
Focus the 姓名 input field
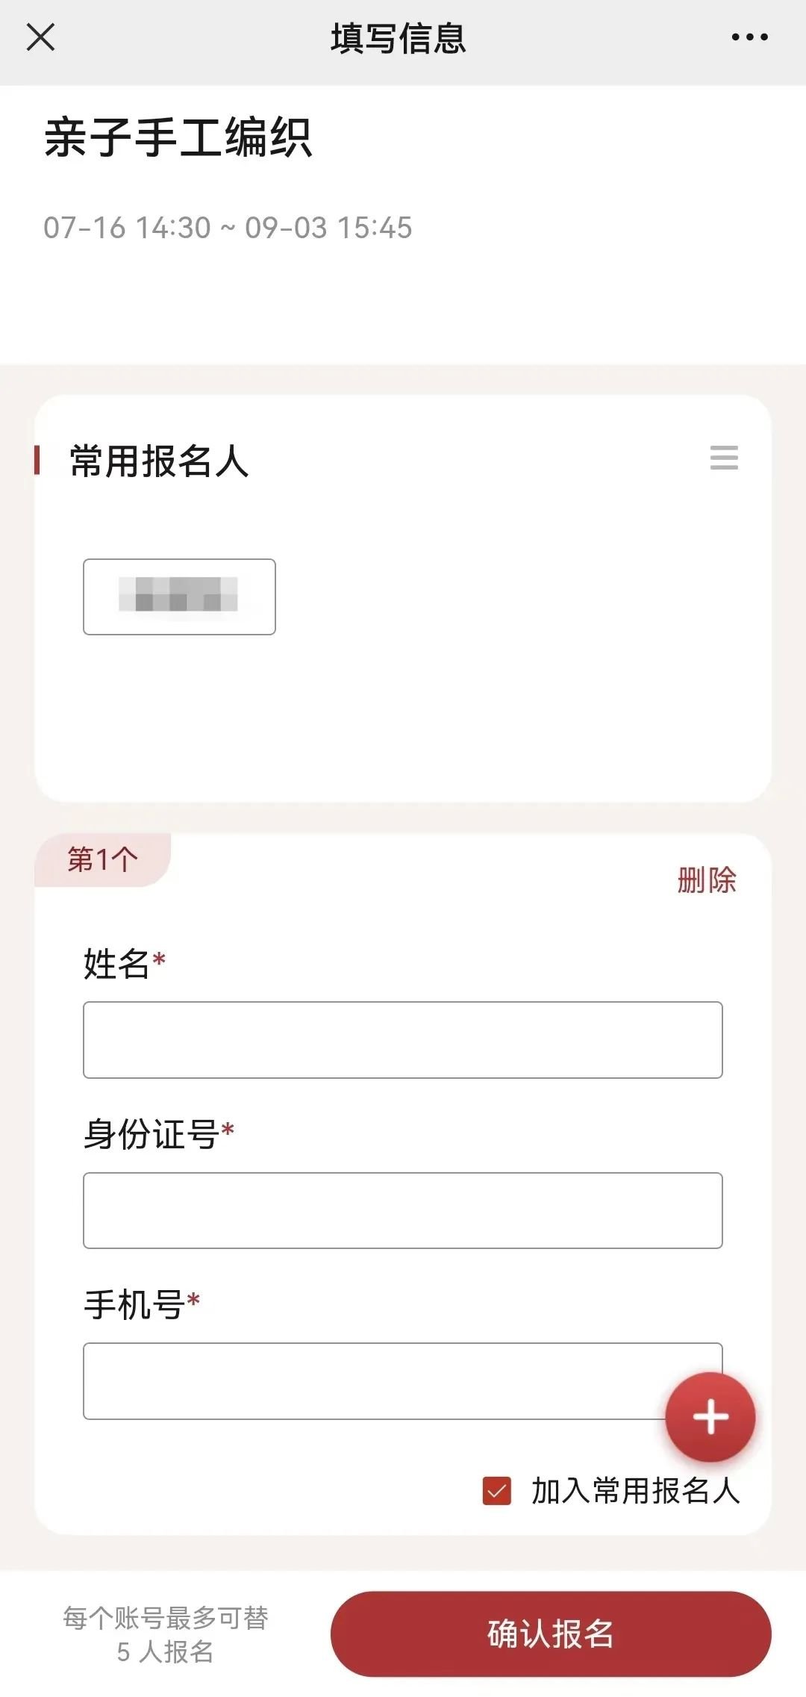click(x=403, y=1039)
